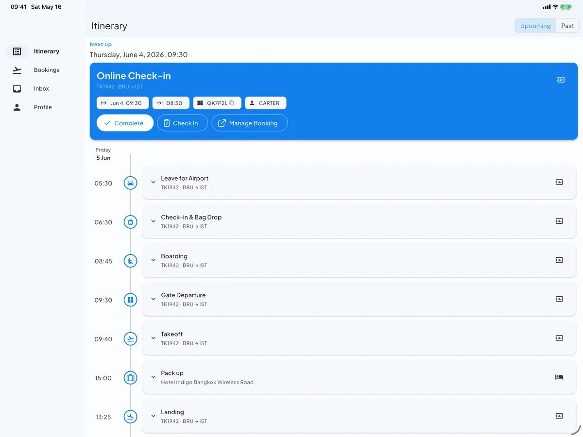Click the Hotel Indigo Bangkok Wireless Road text
This screenshot has height=437, width=583.
(207, 382)
